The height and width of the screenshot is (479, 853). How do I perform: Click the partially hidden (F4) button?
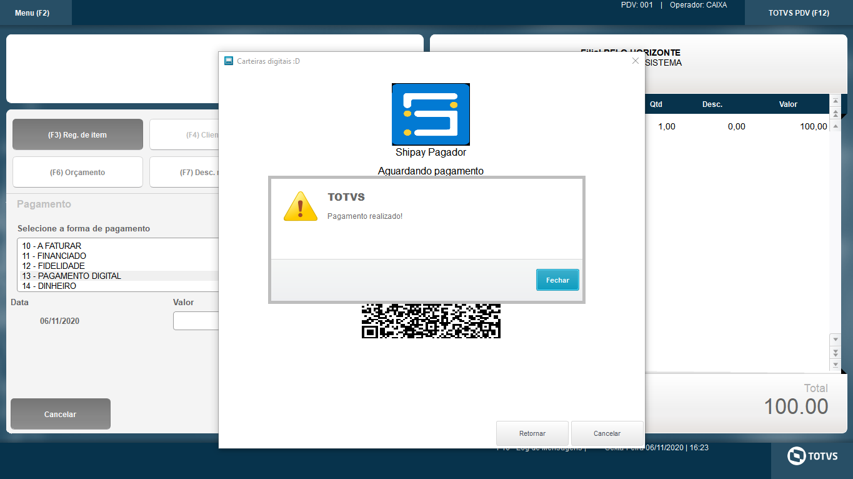tap(184, 134)
